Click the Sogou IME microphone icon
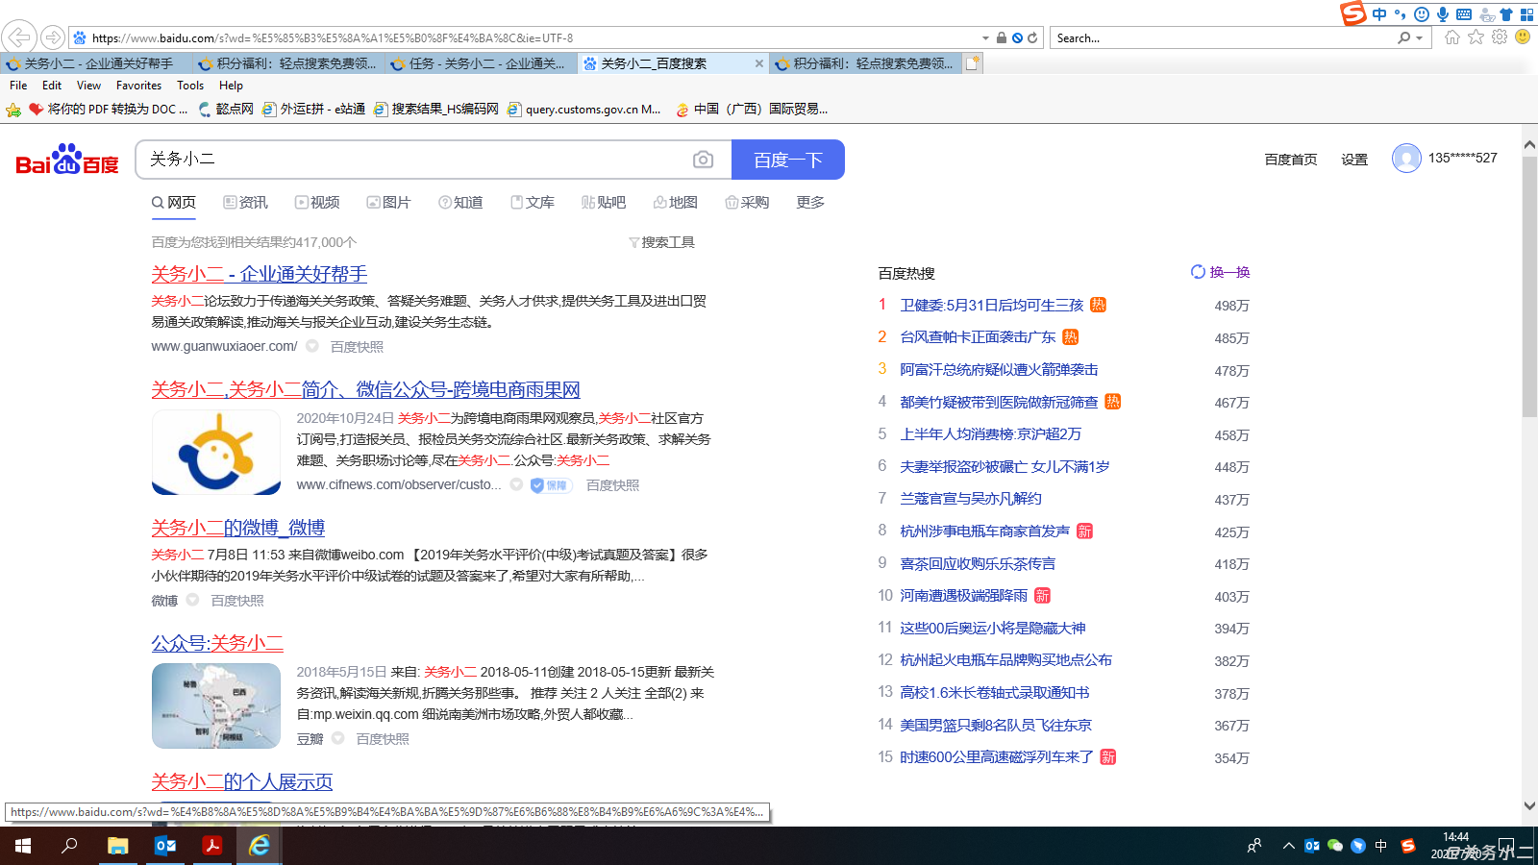 pos(1443,14)
